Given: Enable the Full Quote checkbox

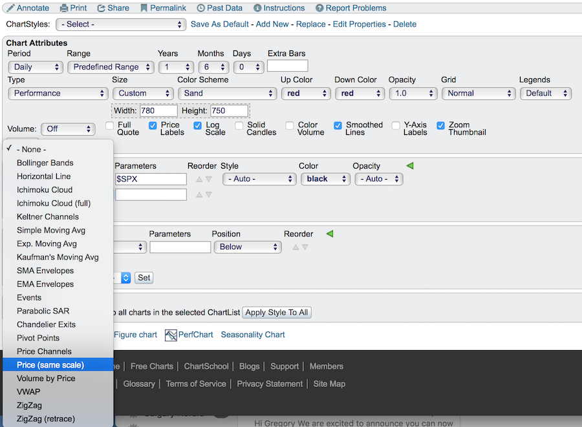Looking at the screenshot, I should 110,126.
